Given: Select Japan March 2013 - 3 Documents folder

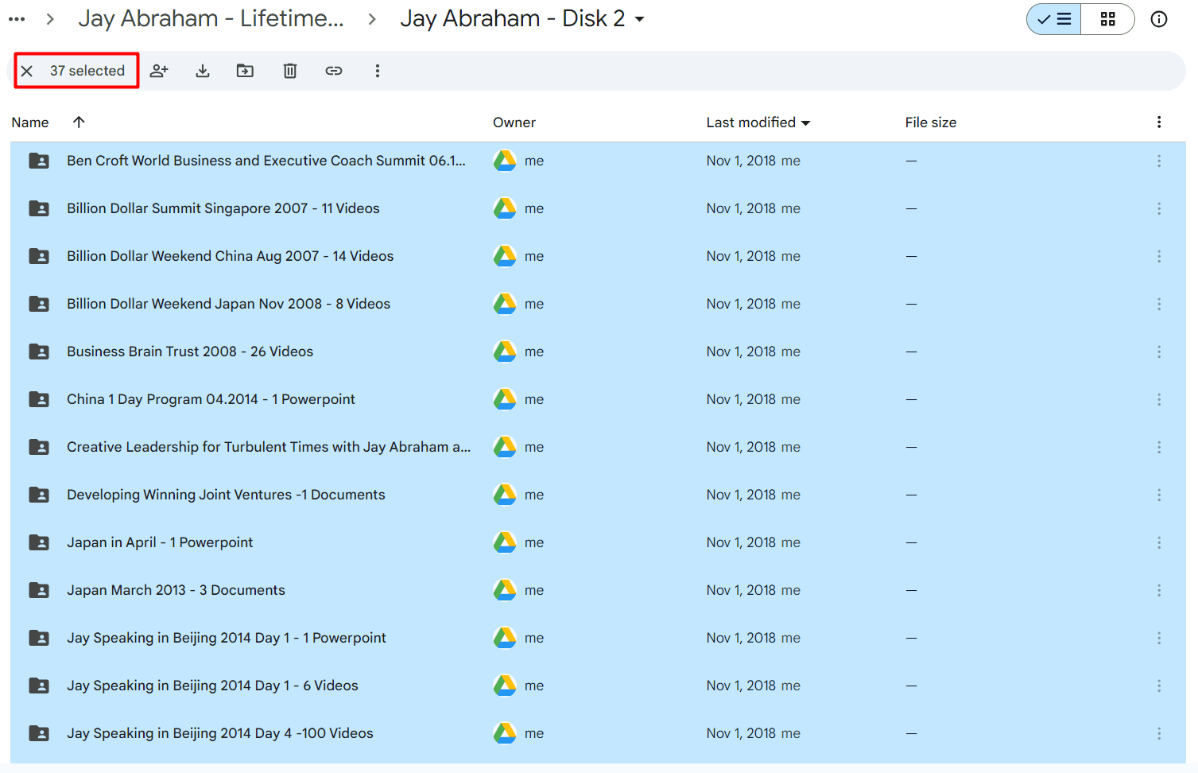Looking at the screenshot, I should tap(598, 590).
